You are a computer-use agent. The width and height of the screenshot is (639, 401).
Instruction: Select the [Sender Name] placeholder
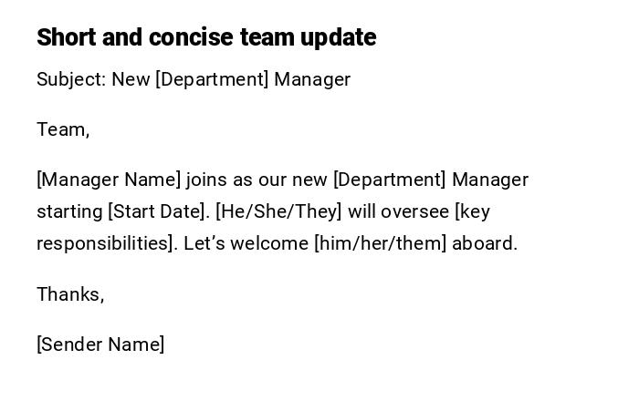tap(100, 344)
